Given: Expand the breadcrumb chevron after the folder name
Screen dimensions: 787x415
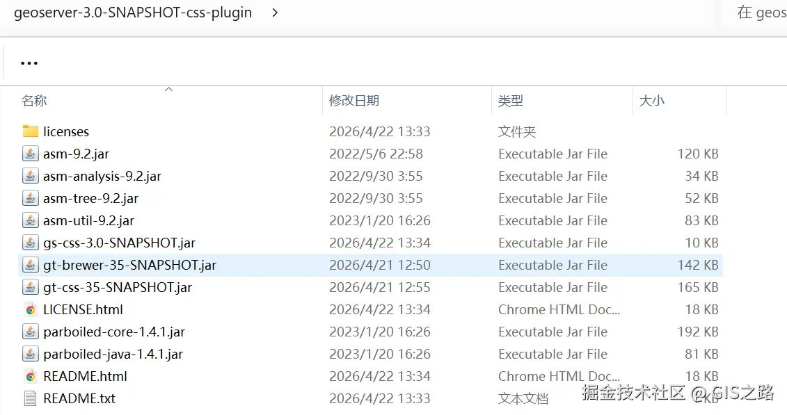Looking at the screenshot, I should coord(274,13).
